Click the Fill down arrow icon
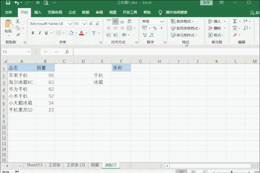 click(x=235, y=28)
